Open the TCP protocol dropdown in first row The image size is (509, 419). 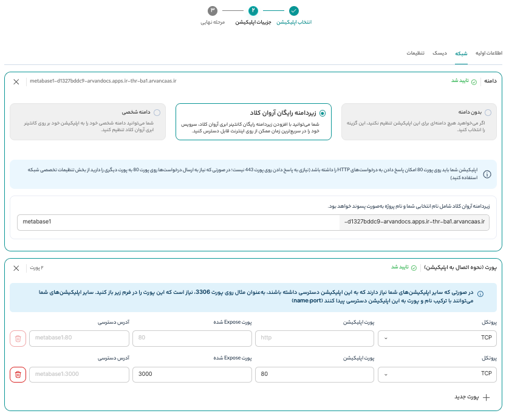(437, 338)
